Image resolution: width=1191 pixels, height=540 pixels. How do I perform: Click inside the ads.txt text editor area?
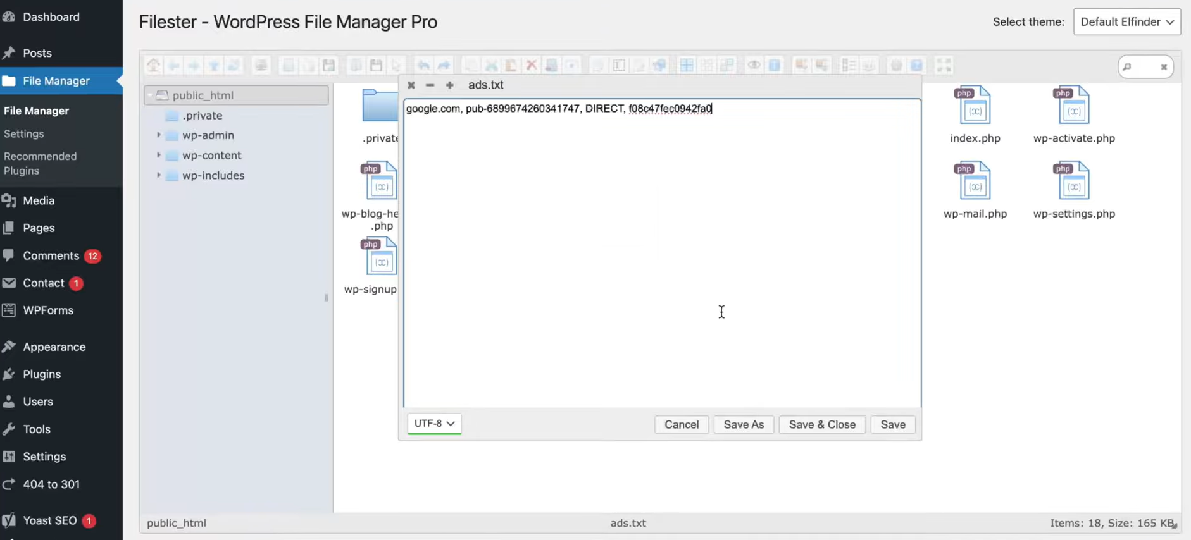(662, 253)
